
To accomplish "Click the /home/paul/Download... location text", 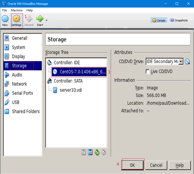I will point(168,103).
